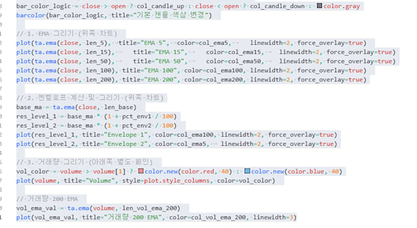Screen dimensions: 417x228
Task: Click 'col_candle_up' variable
Action: coord(161,6)
